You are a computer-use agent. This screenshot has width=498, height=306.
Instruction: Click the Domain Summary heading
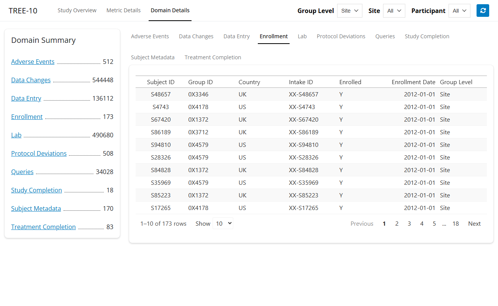(x=43, y=40)
